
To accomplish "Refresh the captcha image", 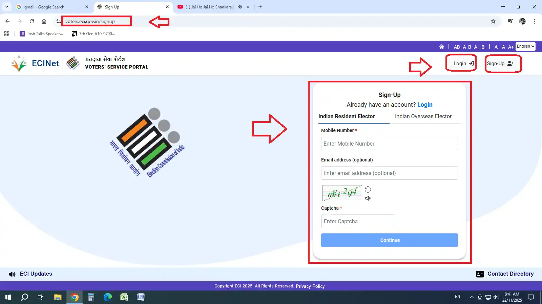I will 368,189.
